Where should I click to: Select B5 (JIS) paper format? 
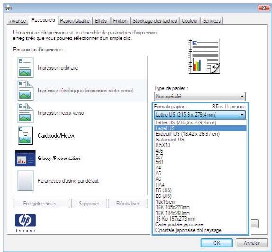coord(200,190)
